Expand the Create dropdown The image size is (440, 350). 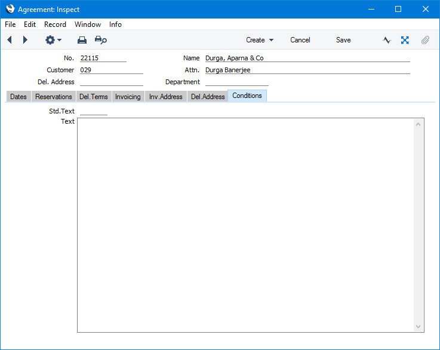pyautogui.click(x=260, y=40)
